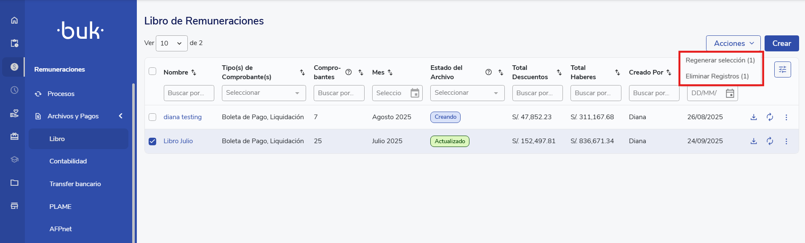
Task: Toggle the select-all header checkbox
Action: pos(152,71)
